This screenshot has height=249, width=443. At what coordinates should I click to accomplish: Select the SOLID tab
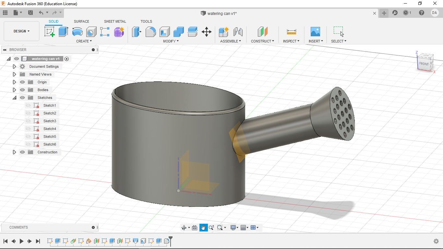54,21
